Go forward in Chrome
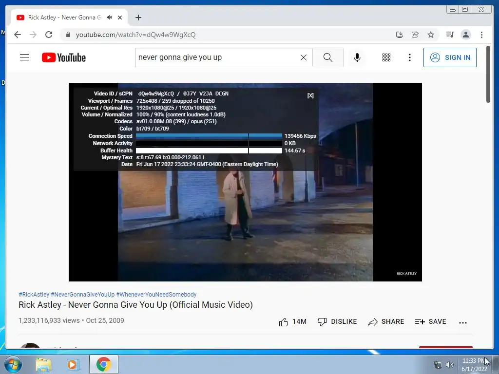The image size is (499, 374). 33,35
